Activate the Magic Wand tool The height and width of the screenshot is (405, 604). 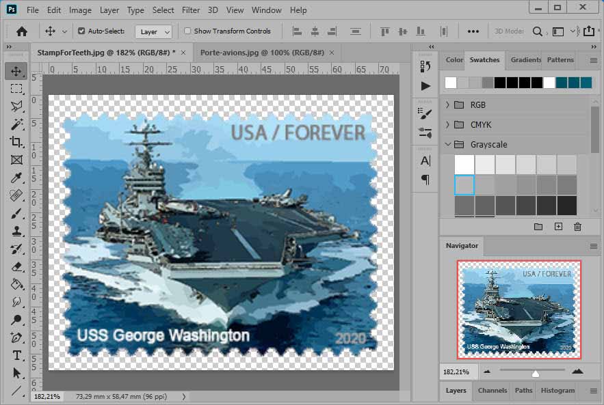[16, 124]
